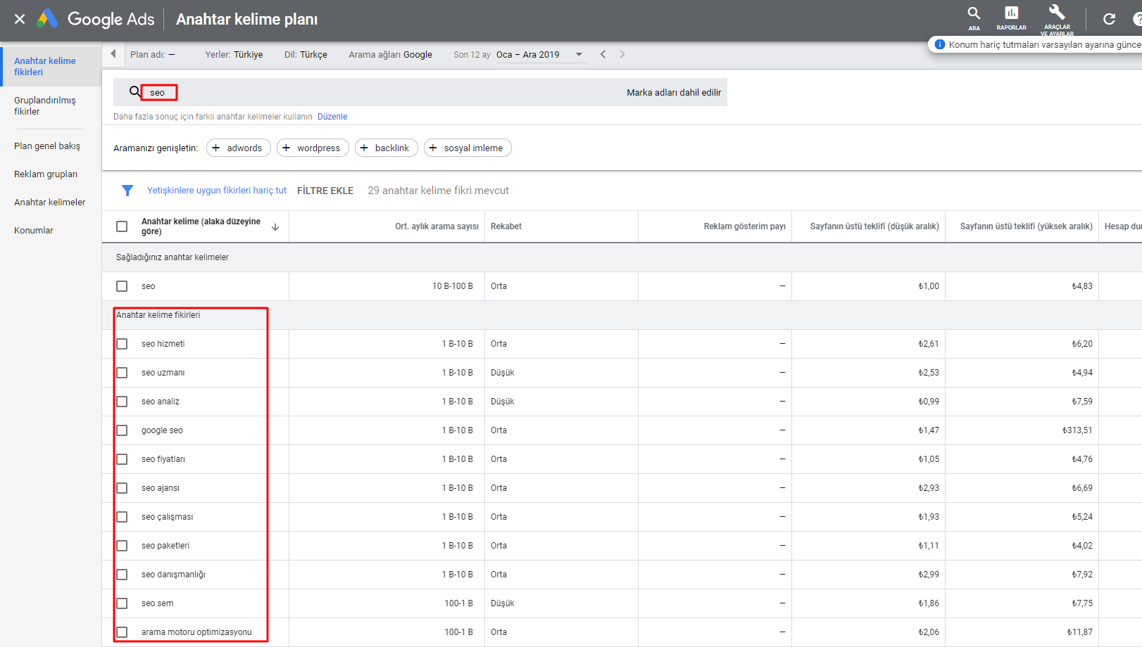1142x647 pixels.
Task: Select all keywords header checkbox
Action: [122, 226]
